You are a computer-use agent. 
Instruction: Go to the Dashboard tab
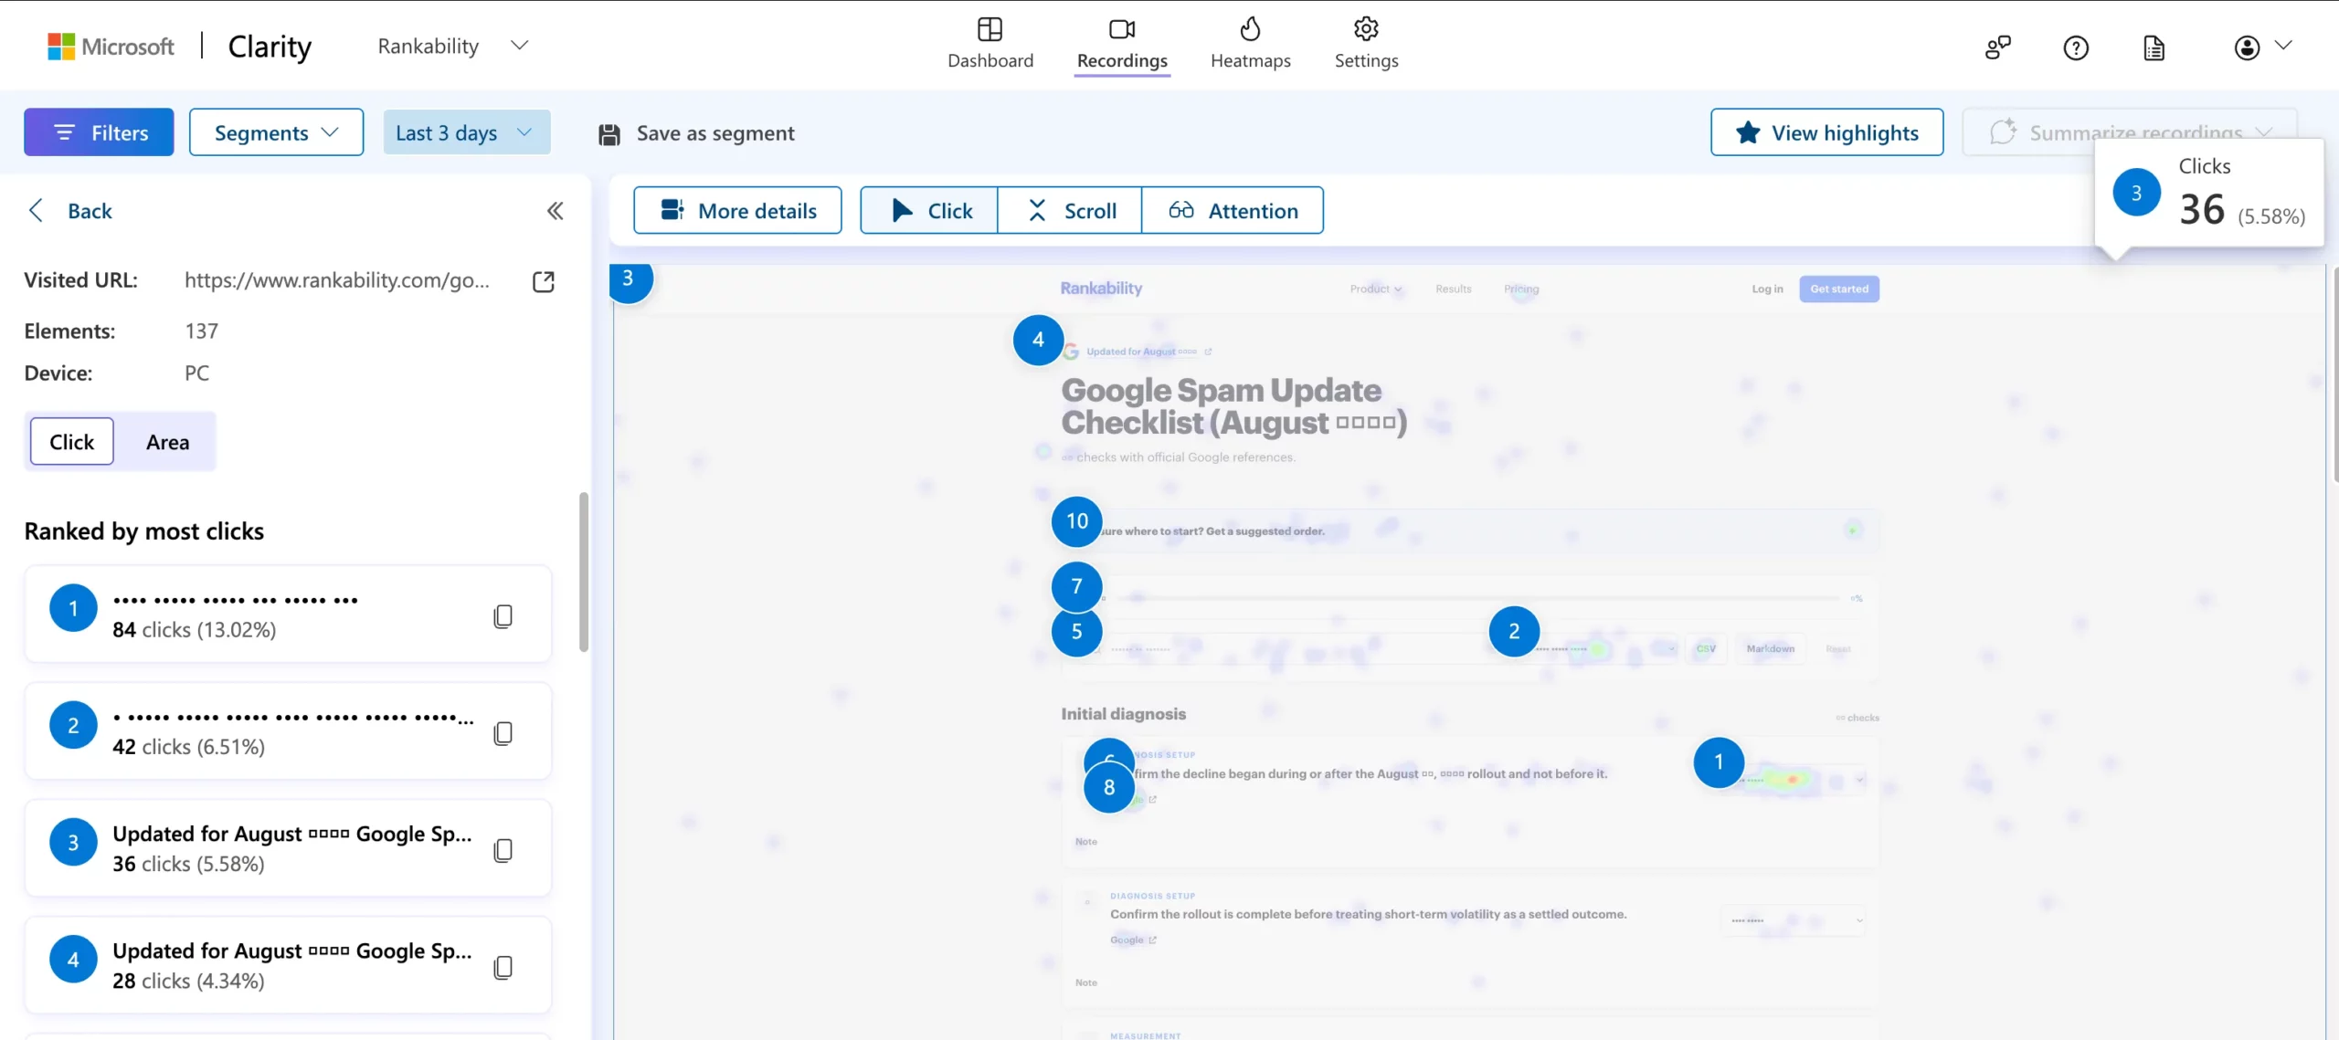(x=990, y=44)
